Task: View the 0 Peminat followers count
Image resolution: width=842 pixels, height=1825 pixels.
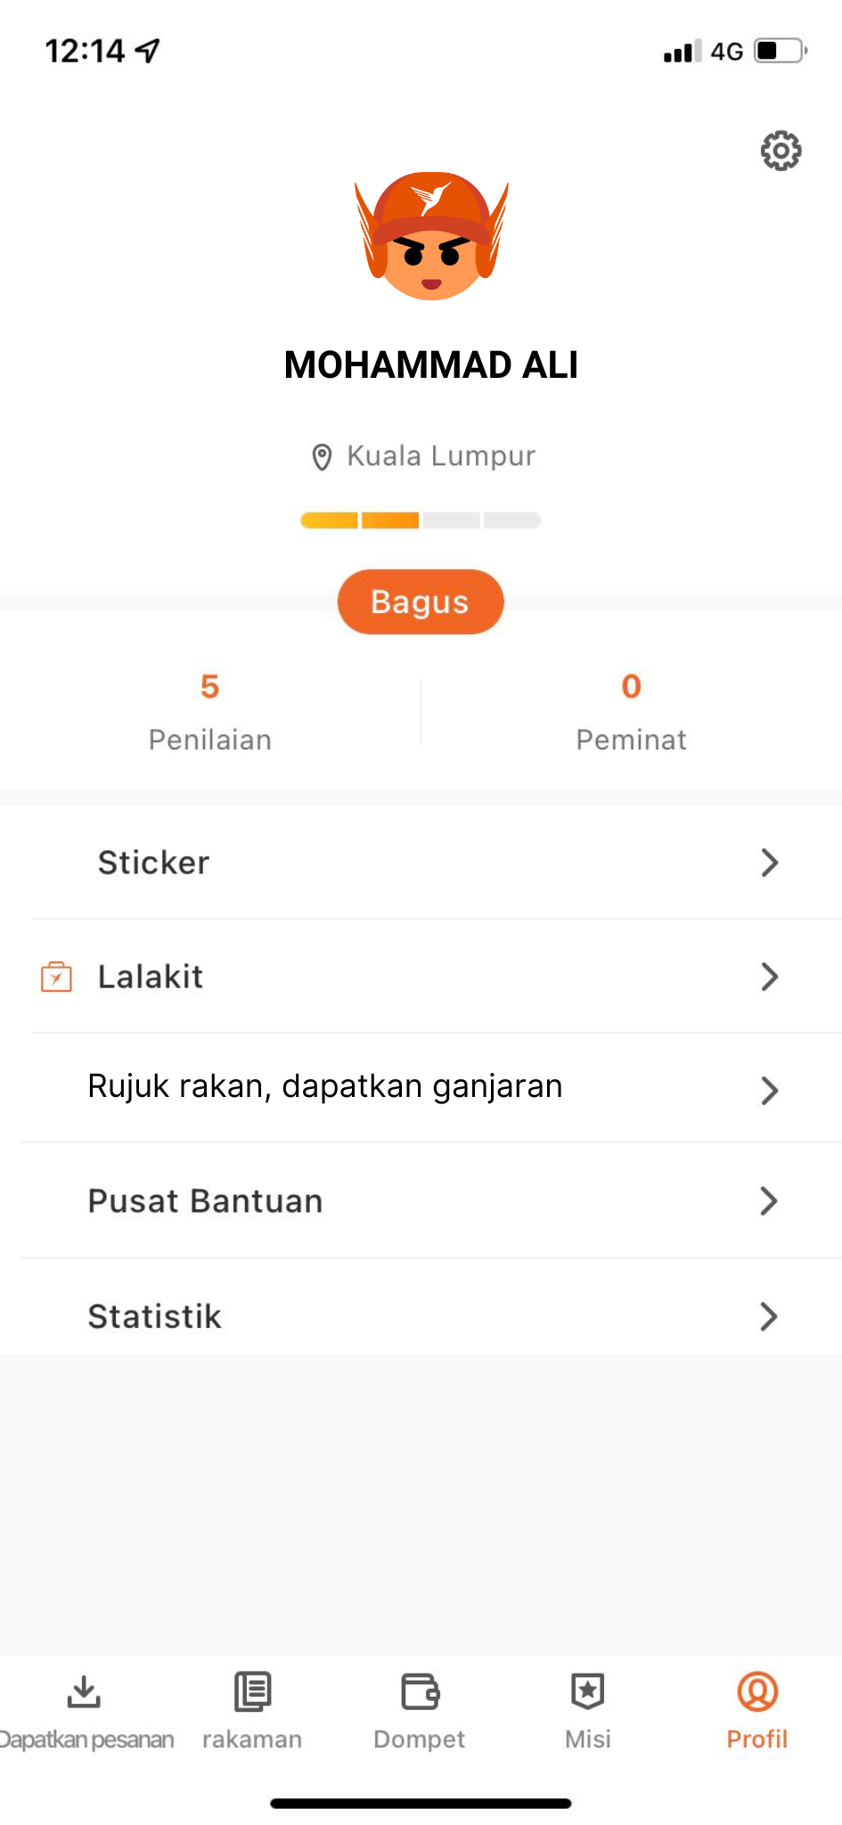Action: tap(632, 712)
